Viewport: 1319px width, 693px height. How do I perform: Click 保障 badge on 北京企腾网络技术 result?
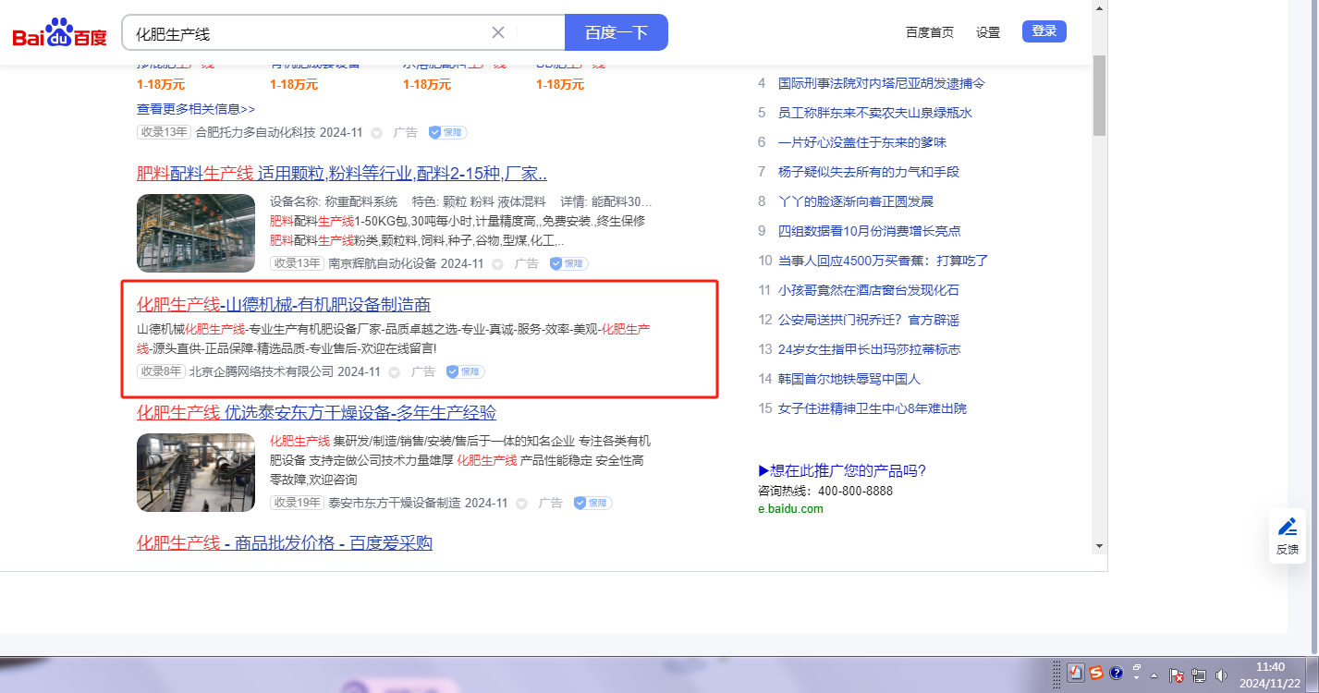pyautogui.click(x=465, y=371)
